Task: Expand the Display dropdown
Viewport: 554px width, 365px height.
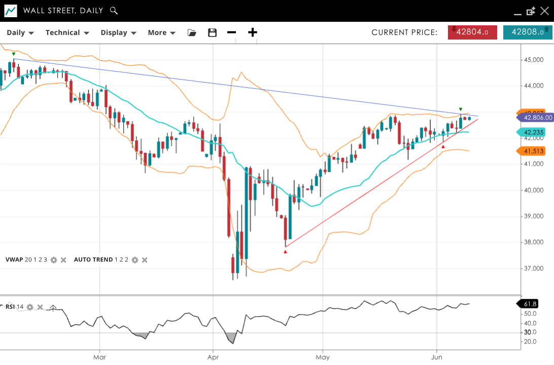Action: (118, 32)
